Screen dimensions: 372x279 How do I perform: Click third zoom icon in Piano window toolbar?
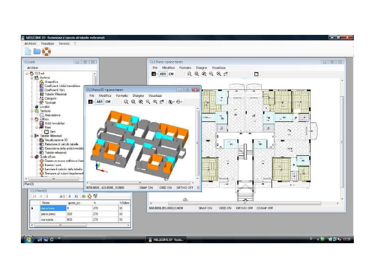tap(204, 74)
